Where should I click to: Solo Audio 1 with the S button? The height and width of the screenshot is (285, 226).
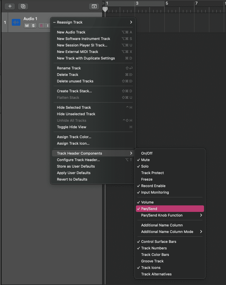pyautogui.click(x=33, y=25)
